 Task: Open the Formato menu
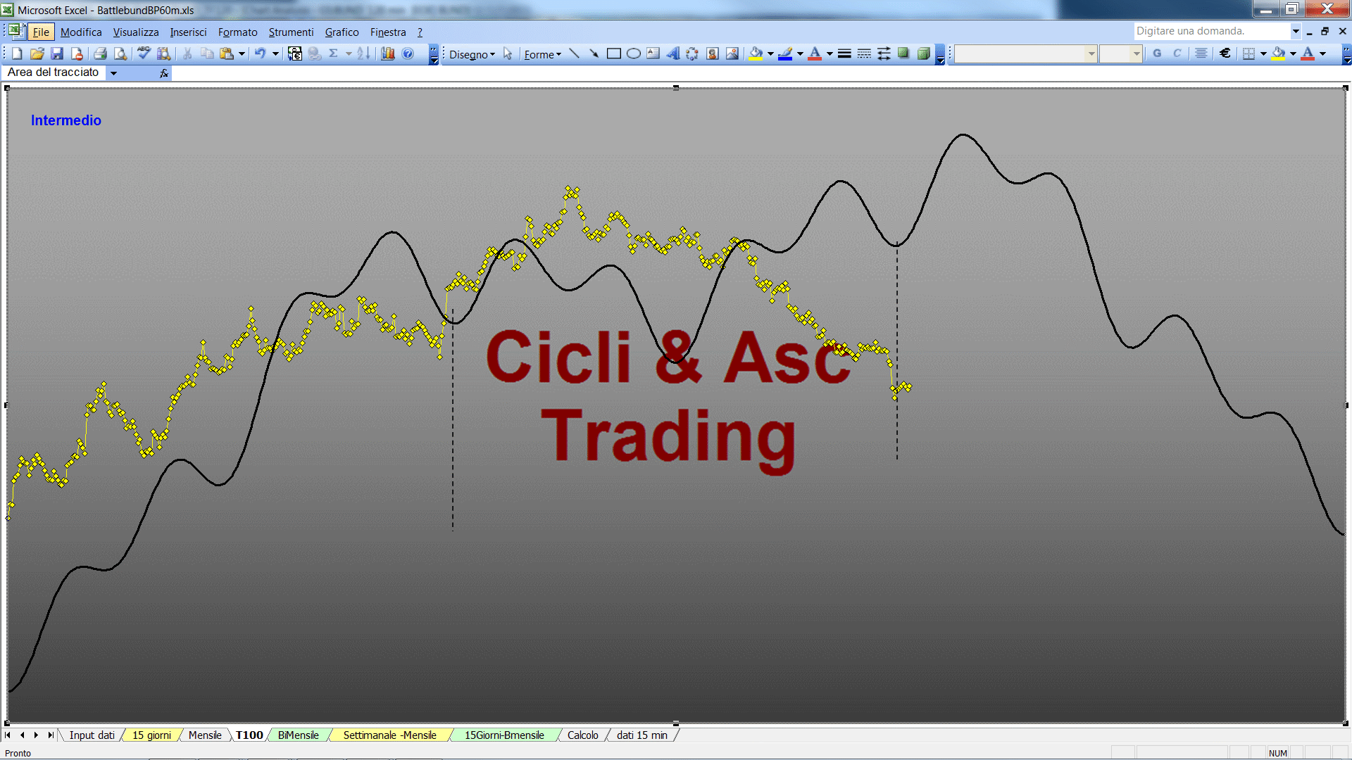[x=237, y=32]
